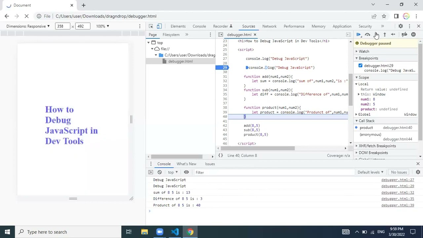Uncheck the debugger.html:29 breakpoint checkbox
This screenshot has width=423, height=238.
click(361, 66)
